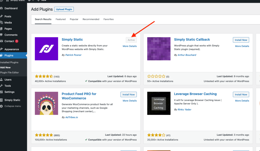Open the Posts menu item

pos(8,16)
